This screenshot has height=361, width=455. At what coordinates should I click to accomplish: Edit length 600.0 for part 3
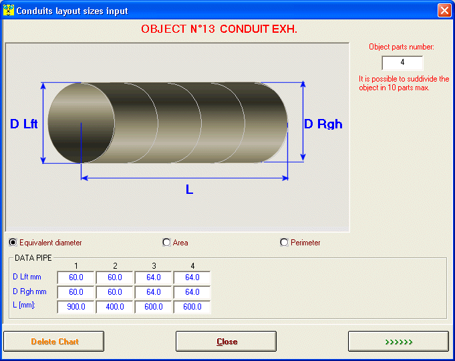tap(154, 307)
